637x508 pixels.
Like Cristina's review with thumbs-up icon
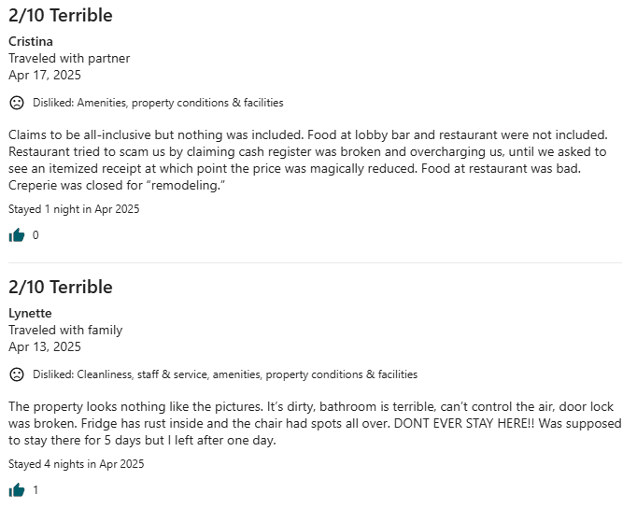click(x=17, y=235)
